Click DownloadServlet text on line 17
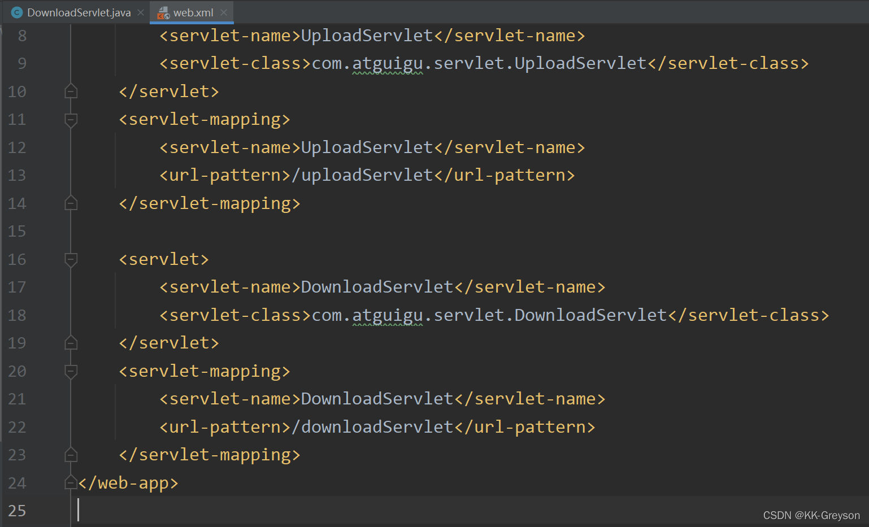This screenshot has height=527, width=869. tap(377, 287)
